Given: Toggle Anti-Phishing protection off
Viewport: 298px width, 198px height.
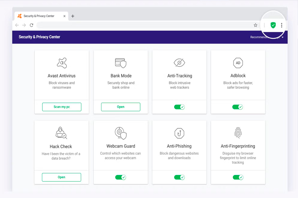Looking at the screenshot, I should coord(179,177).
